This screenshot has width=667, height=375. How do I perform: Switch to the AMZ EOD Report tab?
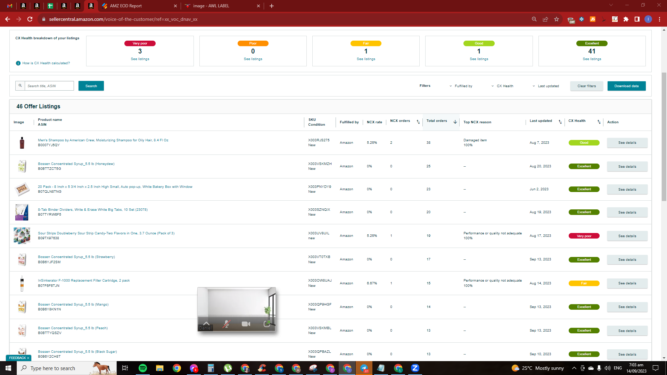(x=139, y=6)
